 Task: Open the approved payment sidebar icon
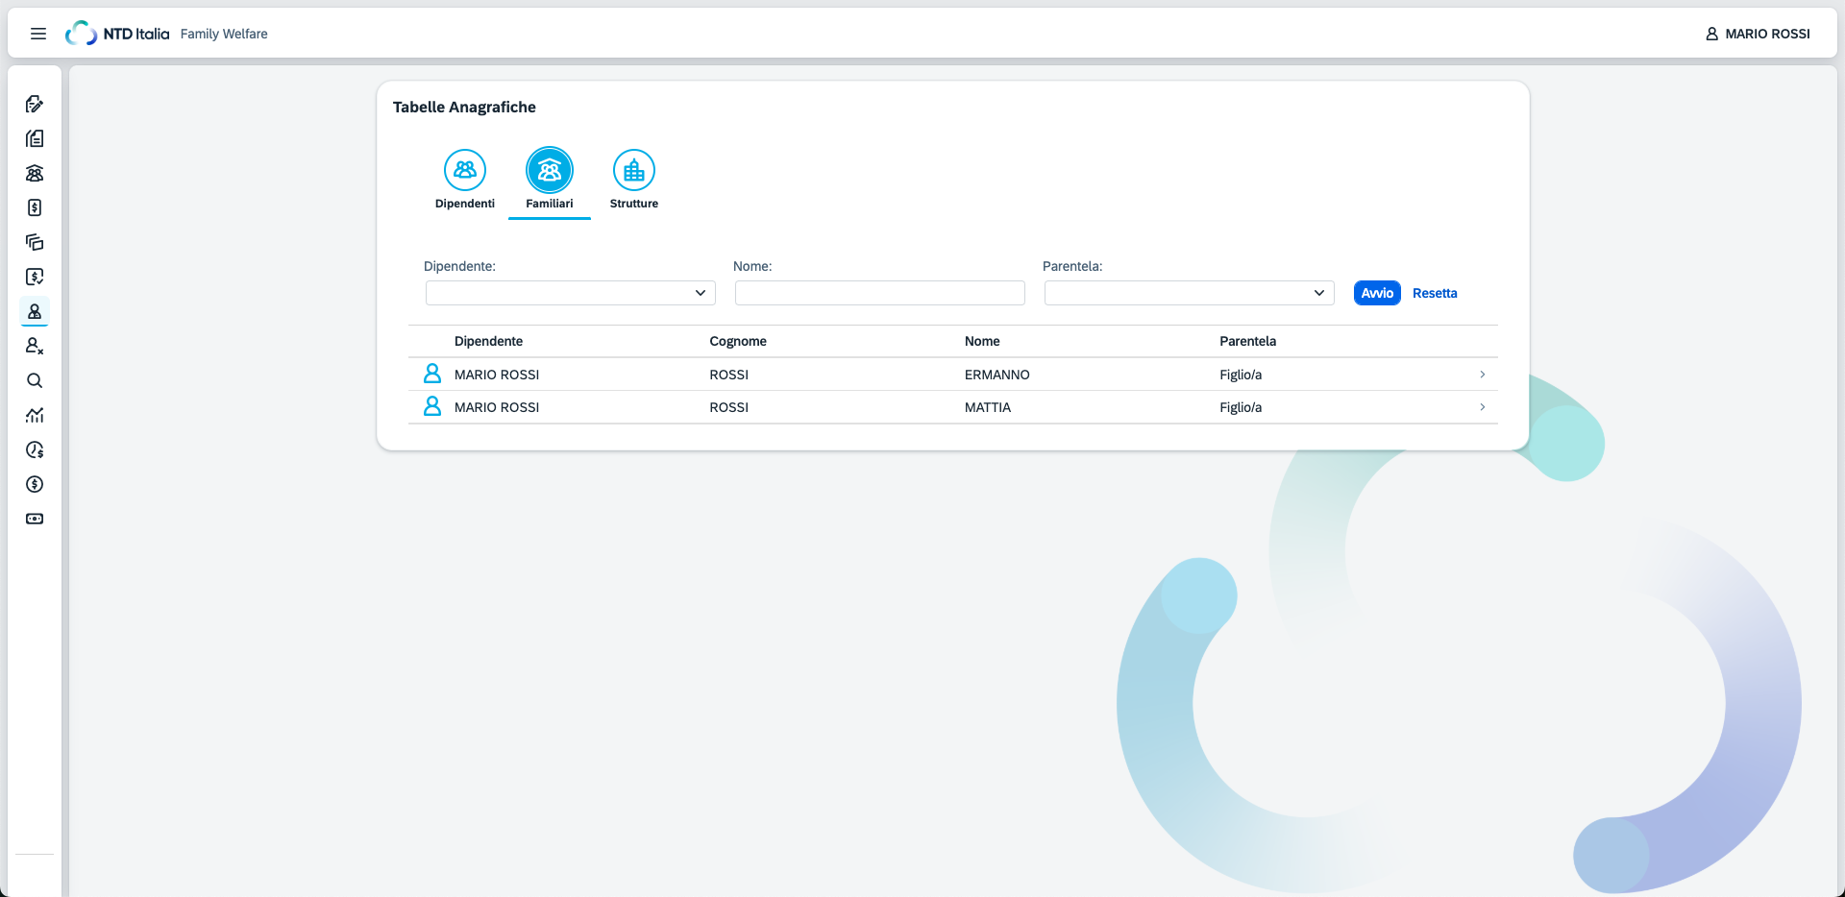(x=35, y=277)
